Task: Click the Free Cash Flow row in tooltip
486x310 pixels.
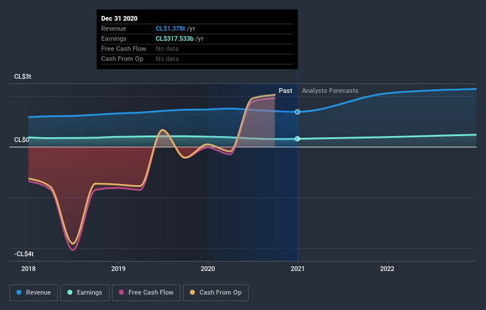Action: (197, 49)
